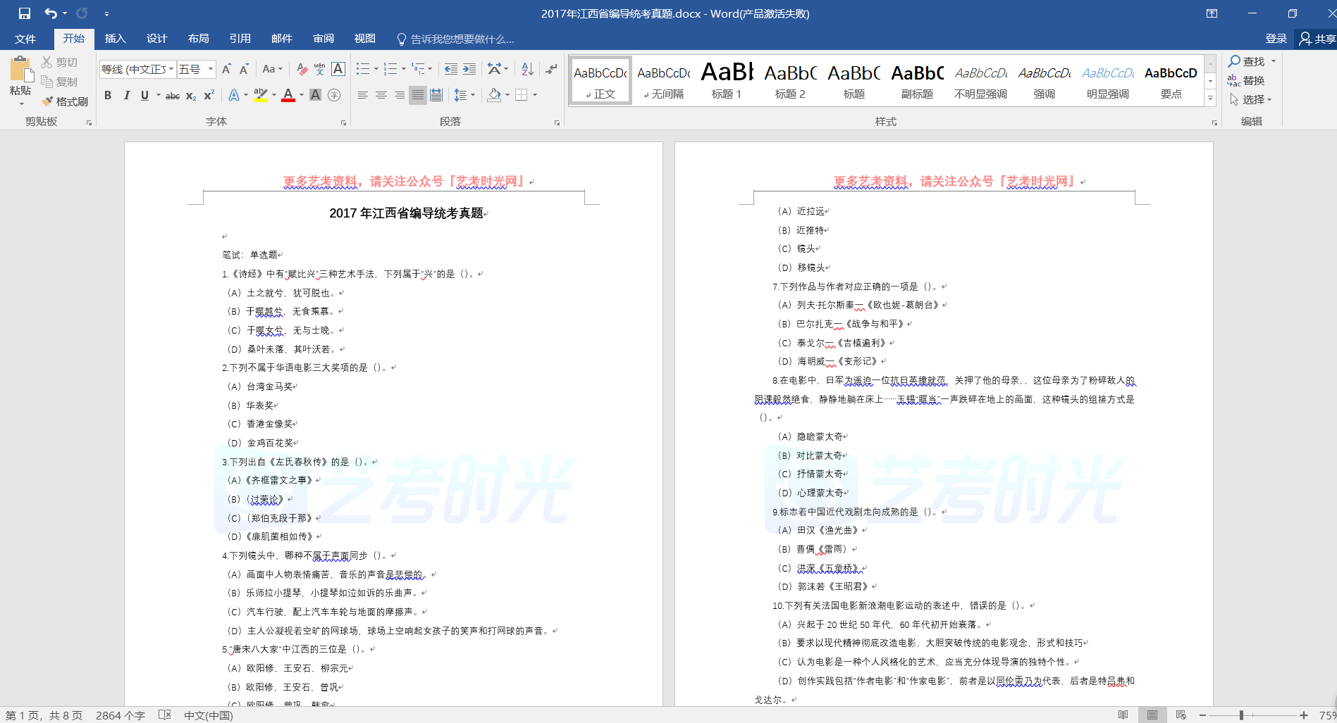Apply the 标题 1 heading style
The image size is (1337, 723).
pos(727,80)
